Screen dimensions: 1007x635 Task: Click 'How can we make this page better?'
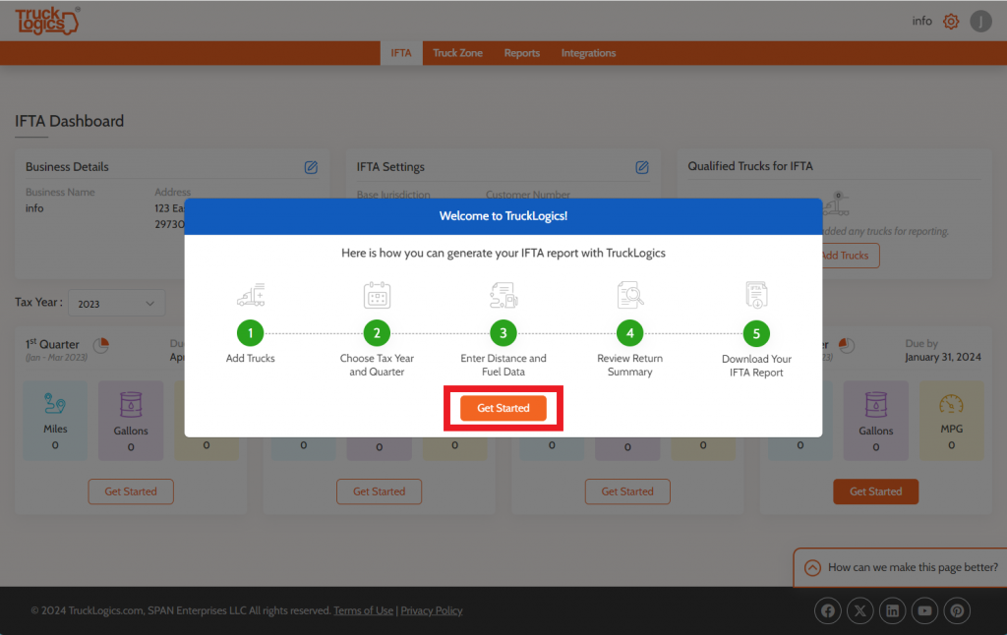(x=913, y=567)
